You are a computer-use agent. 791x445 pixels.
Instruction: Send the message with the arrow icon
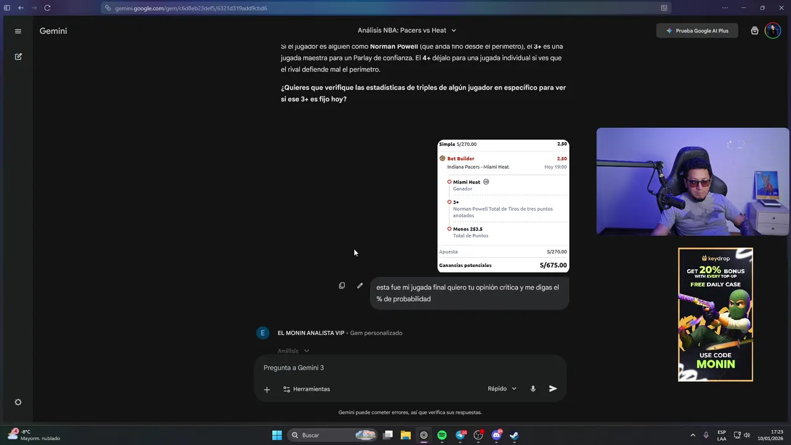(x=553, y=389)
